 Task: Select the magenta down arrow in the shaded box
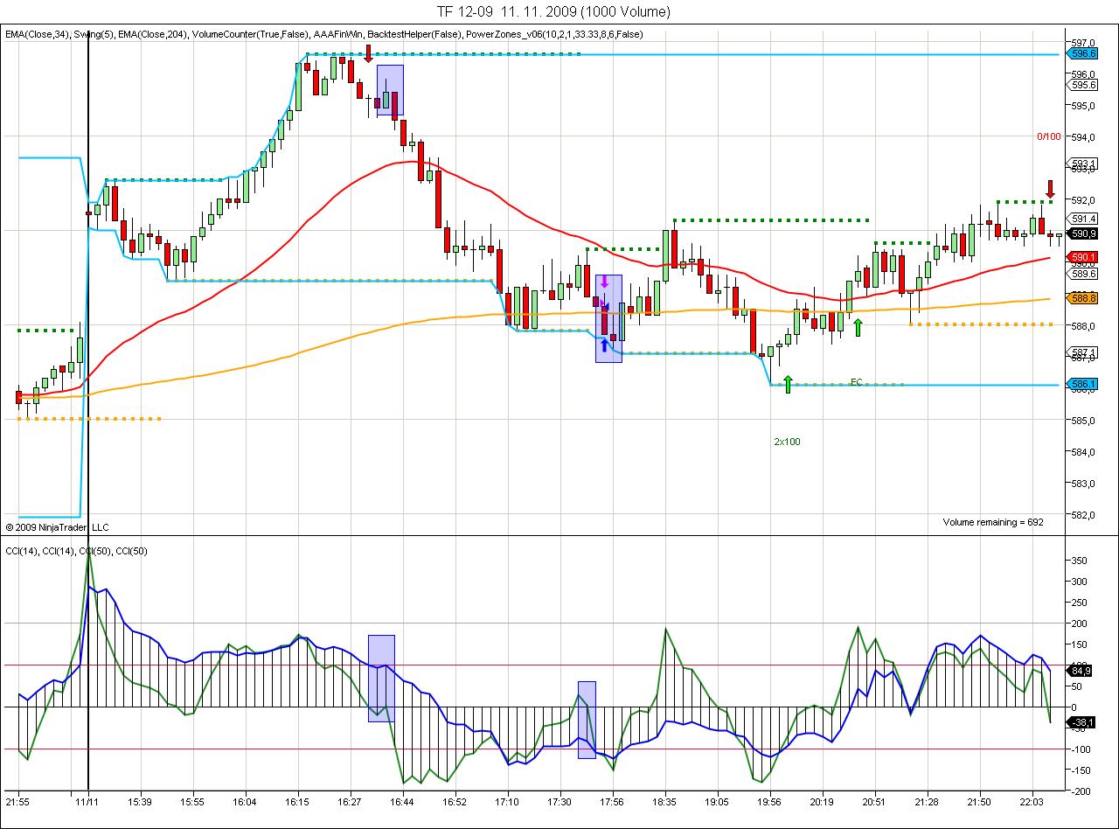coord(604,283)
